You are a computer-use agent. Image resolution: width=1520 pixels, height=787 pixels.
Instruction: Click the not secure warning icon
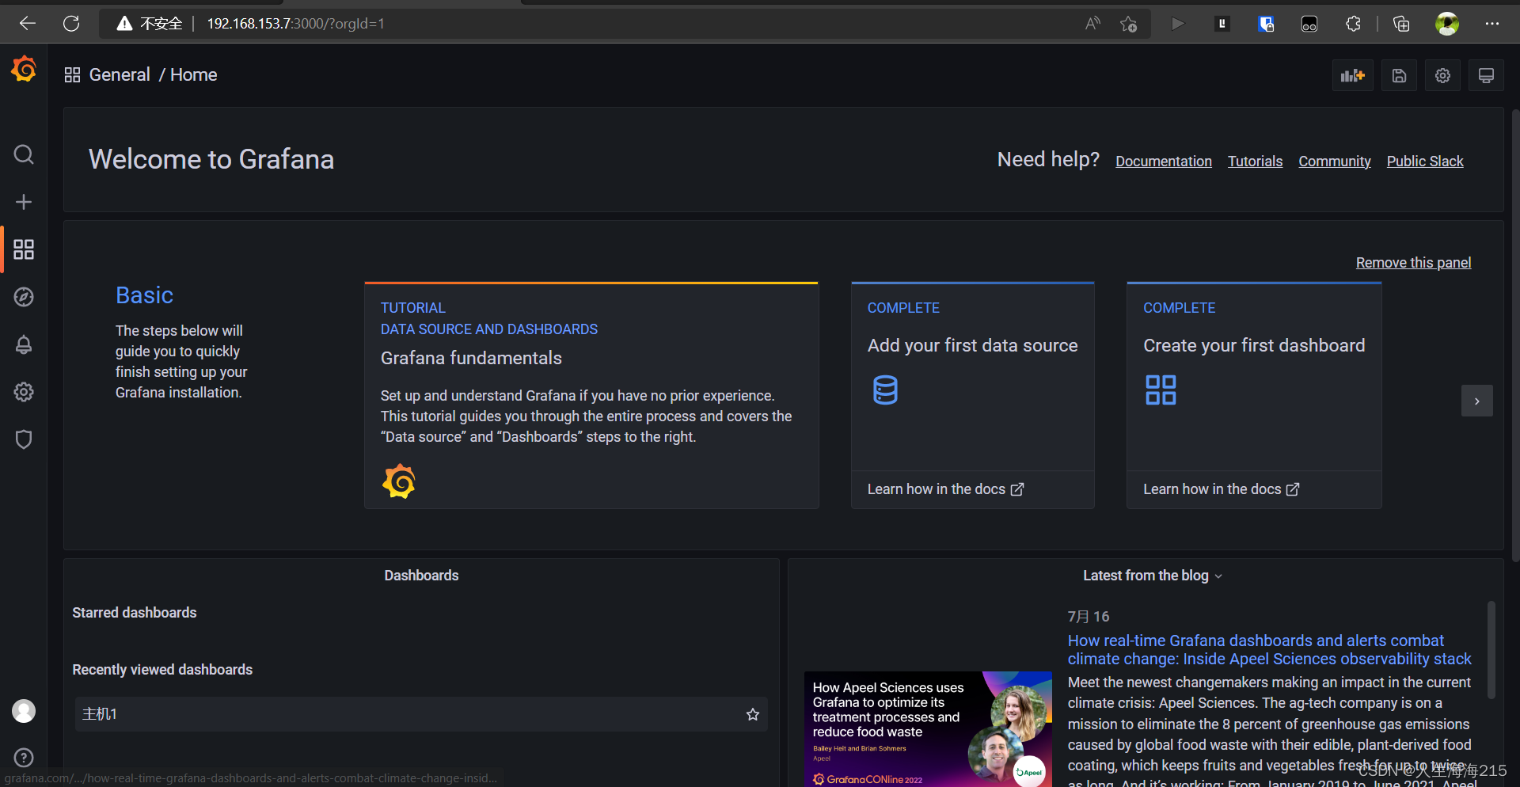click(124, 24)
